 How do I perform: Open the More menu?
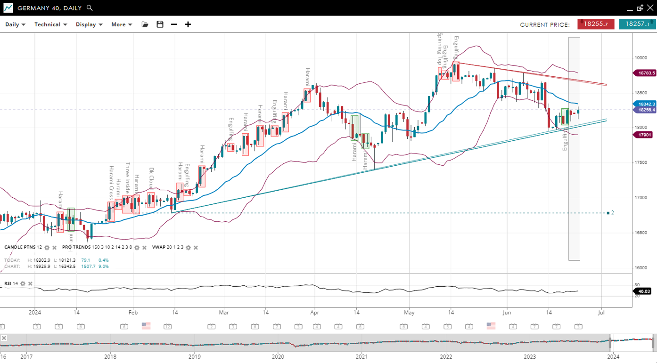tap(122, 24)
